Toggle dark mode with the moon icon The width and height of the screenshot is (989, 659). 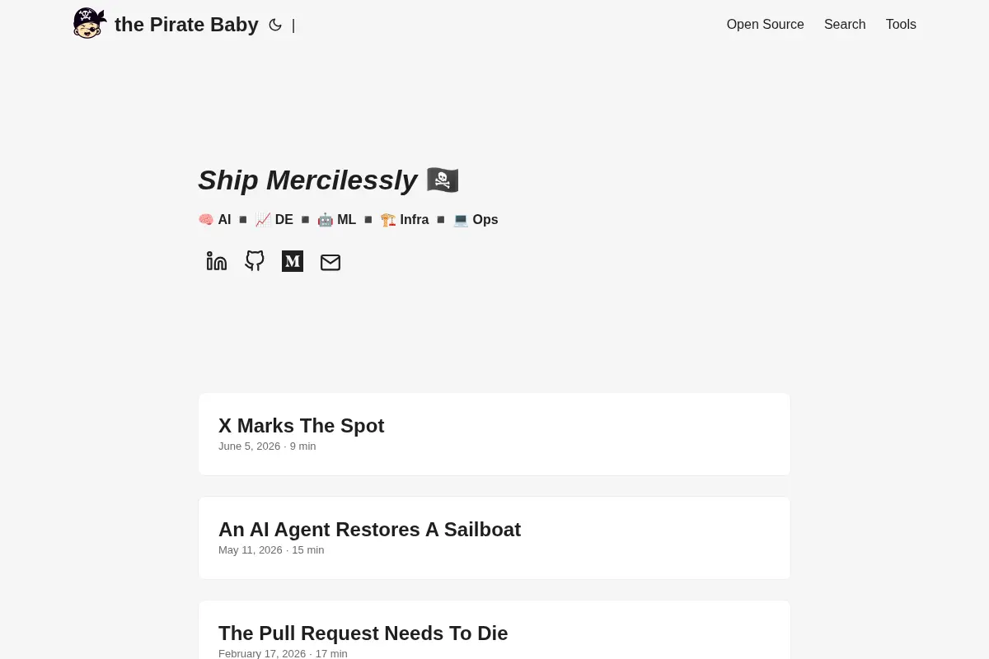point(275,25)
